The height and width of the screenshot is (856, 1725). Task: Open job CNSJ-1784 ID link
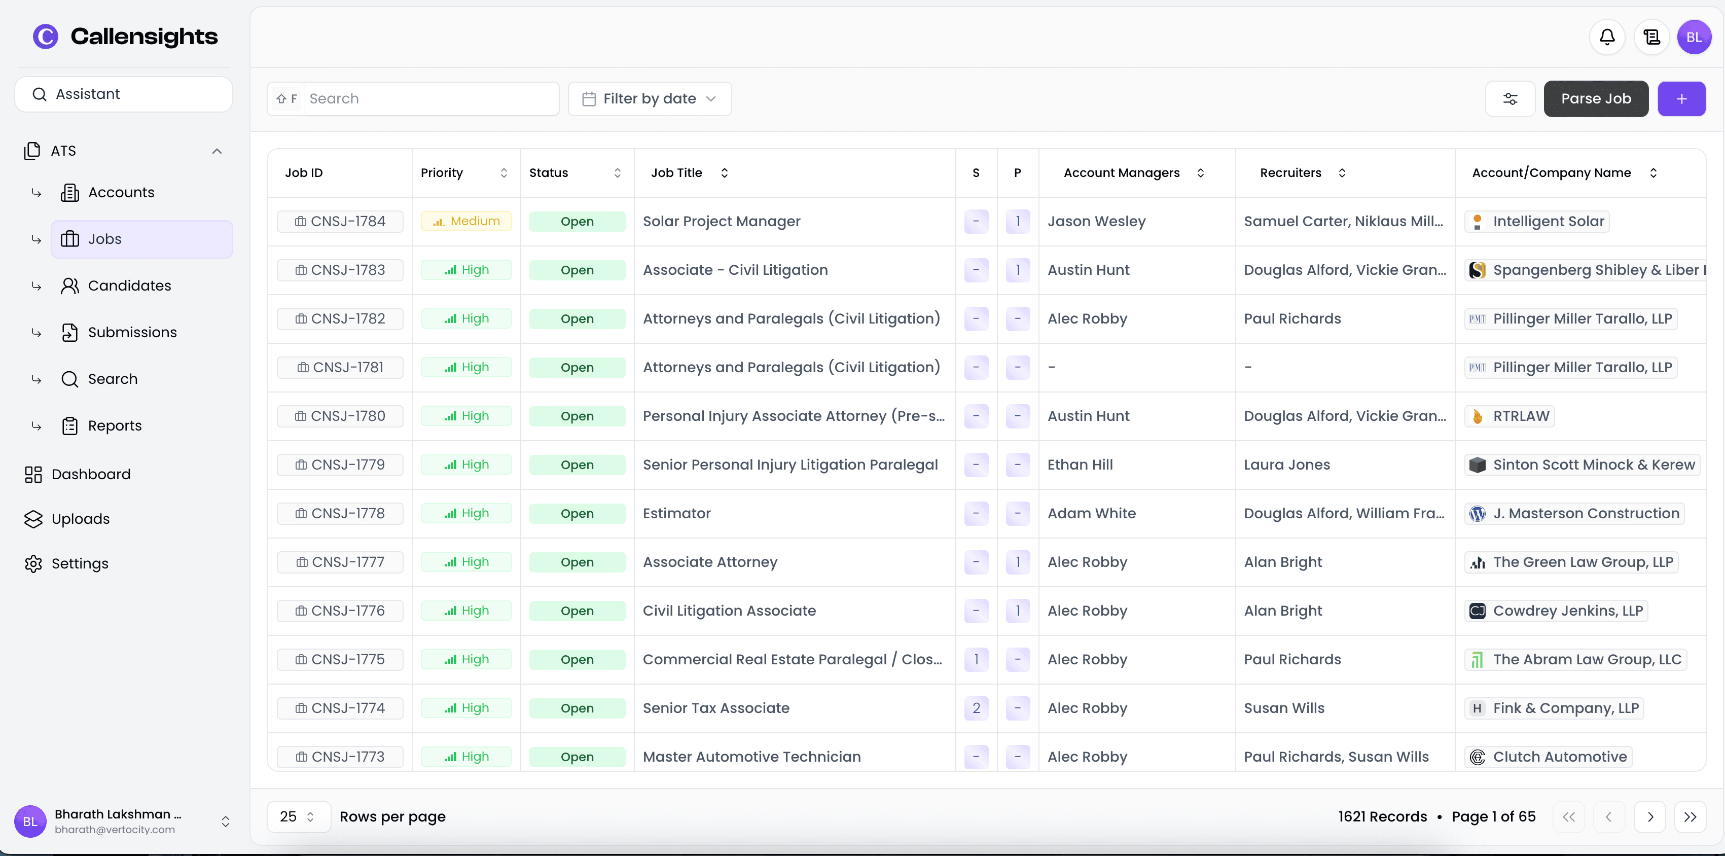point(340,221)
